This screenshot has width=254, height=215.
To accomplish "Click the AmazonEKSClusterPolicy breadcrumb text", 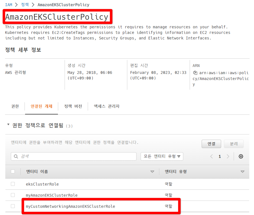I will 63,5.
